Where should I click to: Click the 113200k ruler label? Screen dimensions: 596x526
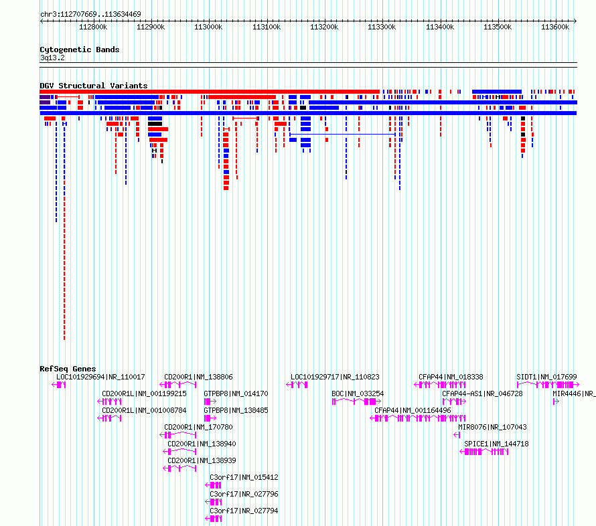(x=324, y=27)
